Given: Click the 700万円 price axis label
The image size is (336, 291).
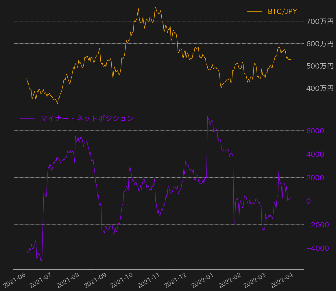Looking at the screenshot, I should click(x=320, y=21).
